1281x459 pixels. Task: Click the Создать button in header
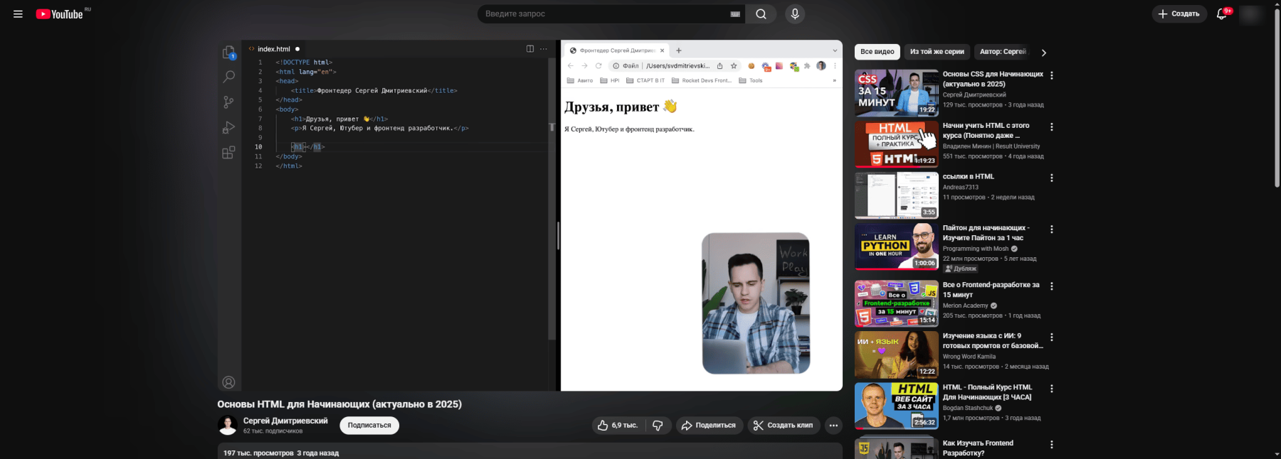pos(1179,14)
